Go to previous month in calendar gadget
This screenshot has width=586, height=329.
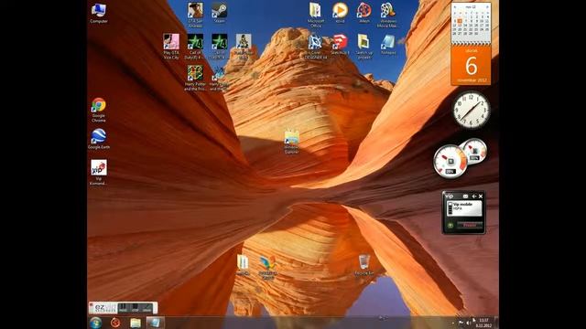(x=455, y=7)
